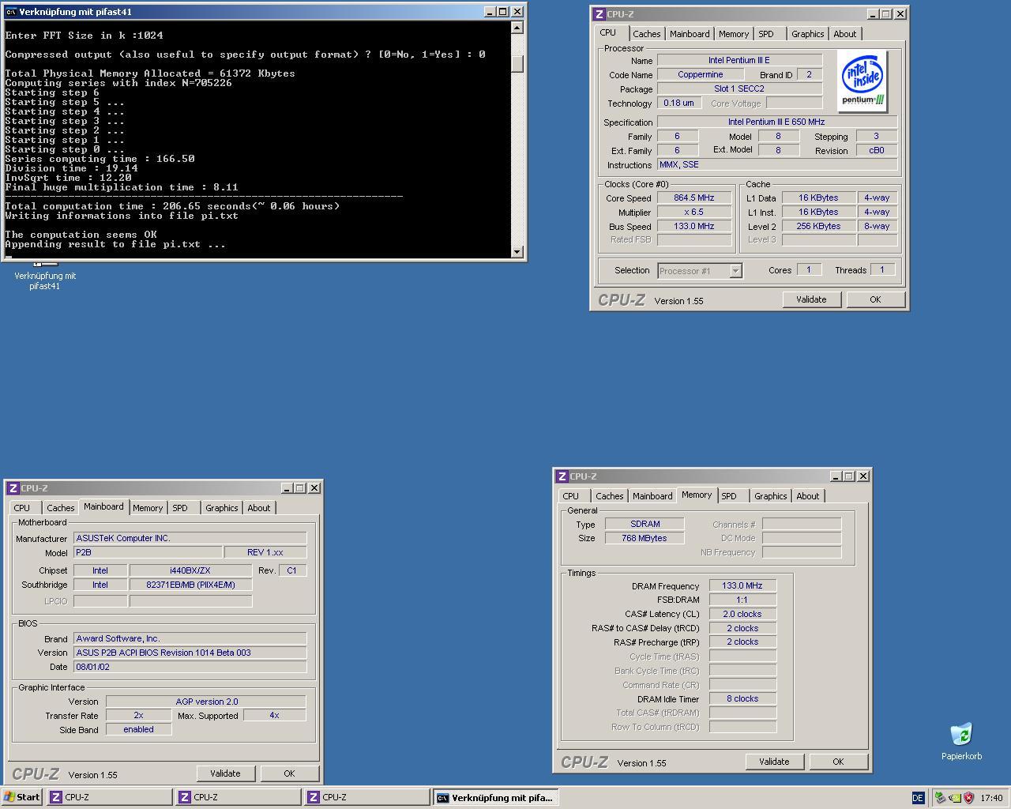
Task: Click the Level 2 cache value 256 KBytes
Action: (818, 226)
